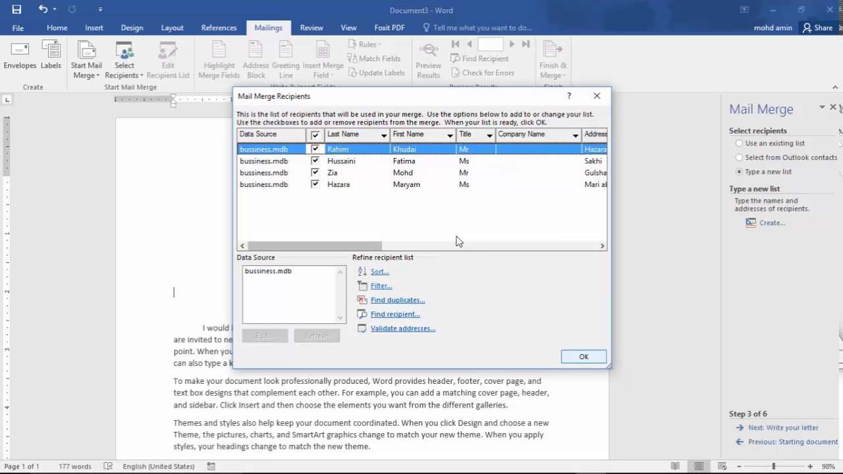Uncheck the Hazara recipient checkbox

click(315, 184)
